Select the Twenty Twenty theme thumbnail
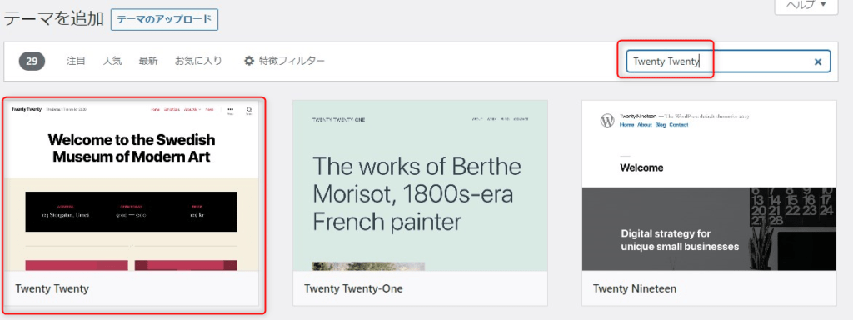 (x=132, y=186)
